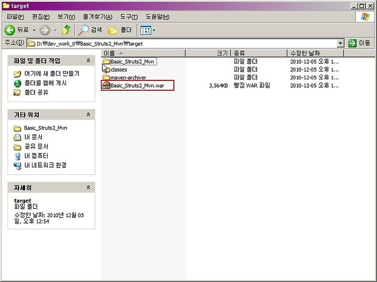Click the 내 문서 link
This screenshot has height=282, width=377.
click(x=33, y=137)
